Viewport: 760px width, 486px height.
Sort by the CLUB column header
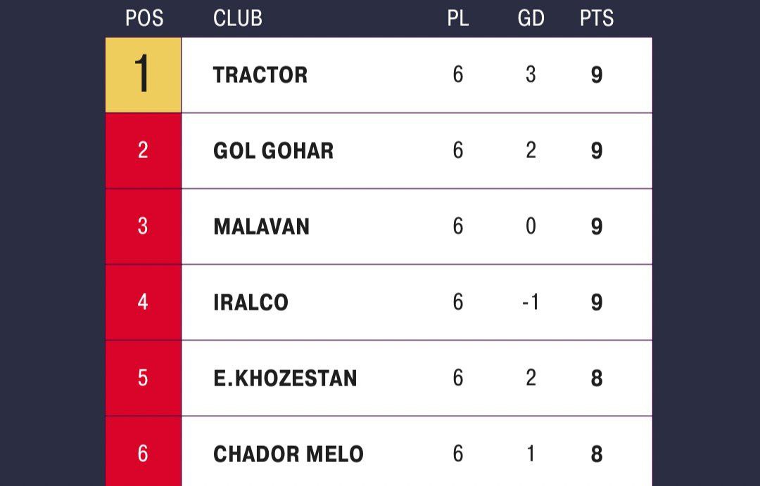238,18
